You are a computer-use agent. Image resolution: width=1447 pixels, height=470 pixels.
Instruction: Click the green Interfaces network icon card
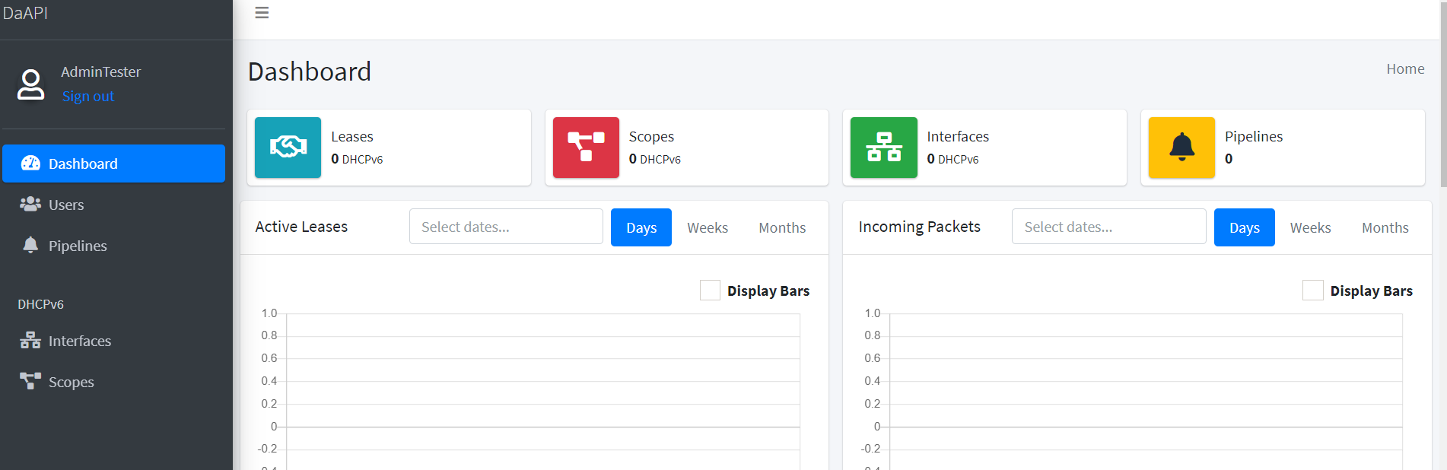pyautogui.click(x=884, y=148)
